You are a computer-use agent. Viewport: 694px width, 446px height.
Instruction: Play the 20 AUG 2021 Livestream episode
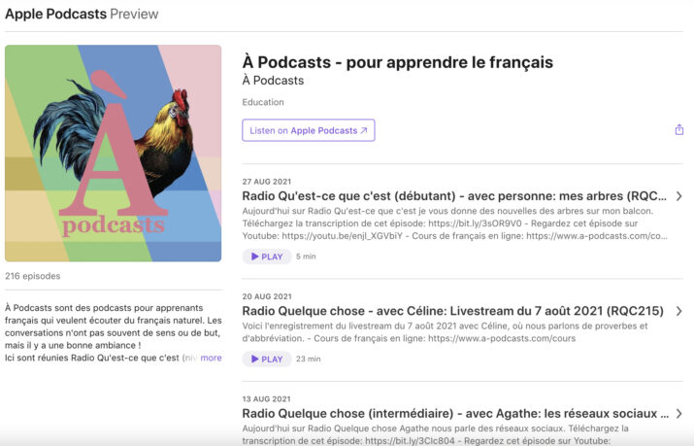pos(267,359)
